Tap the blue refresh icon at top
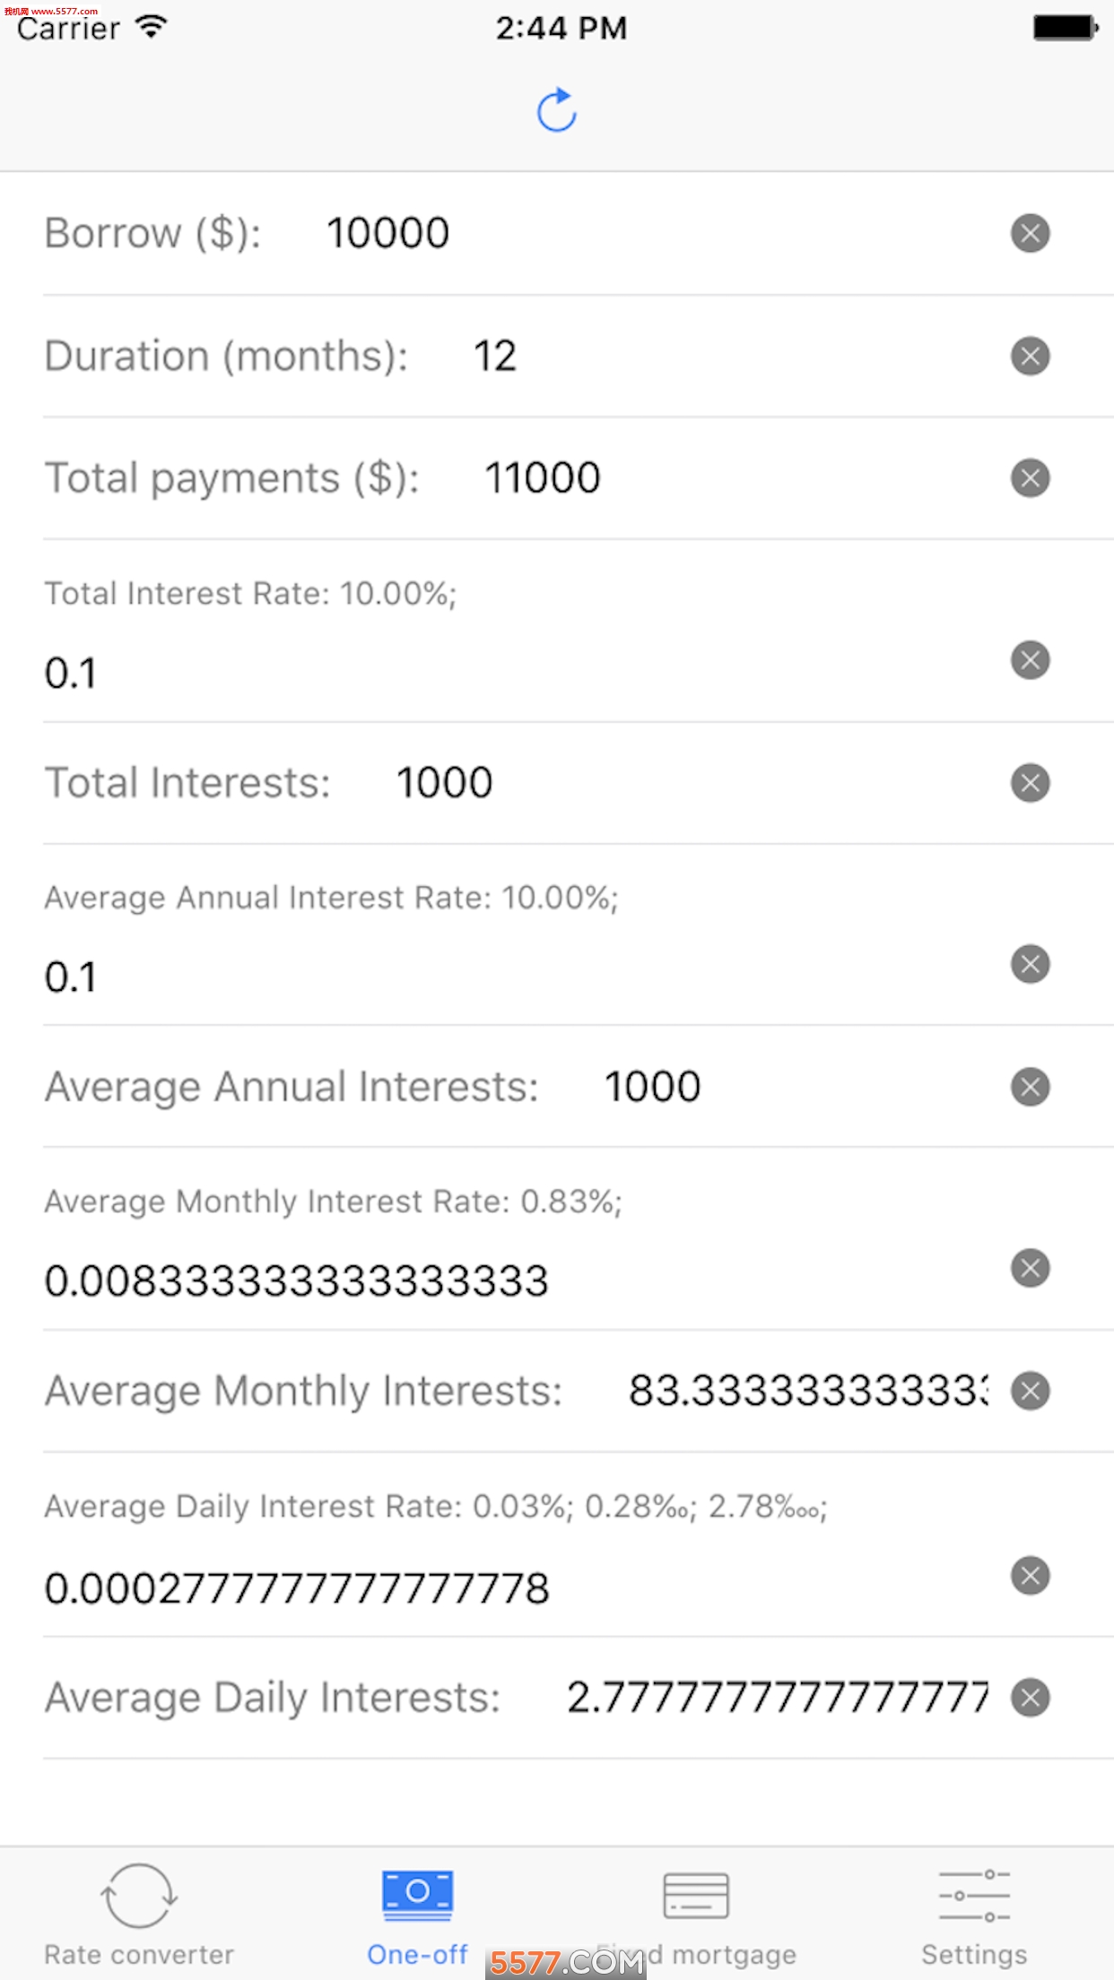Viewport: 1114px width, 1980px height. [x=556, y=110]
